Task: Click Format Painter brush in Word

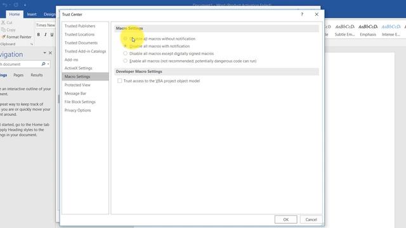Action: (3, 37)
